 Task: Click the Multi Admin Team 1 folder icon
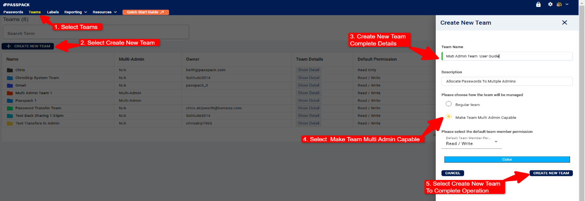[10, 93]
